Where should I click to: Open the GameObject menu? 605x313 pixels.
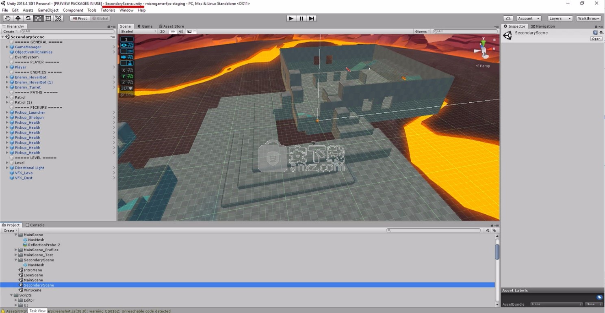click(48, 10)
